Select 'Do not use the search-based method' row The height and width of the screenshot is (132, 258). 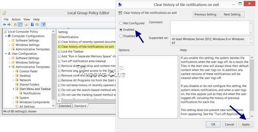point(86,90)
